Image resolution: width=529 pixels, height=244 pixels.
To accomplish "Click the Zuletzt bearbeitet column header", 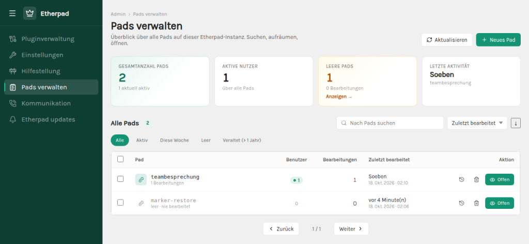I will point(389,160).
